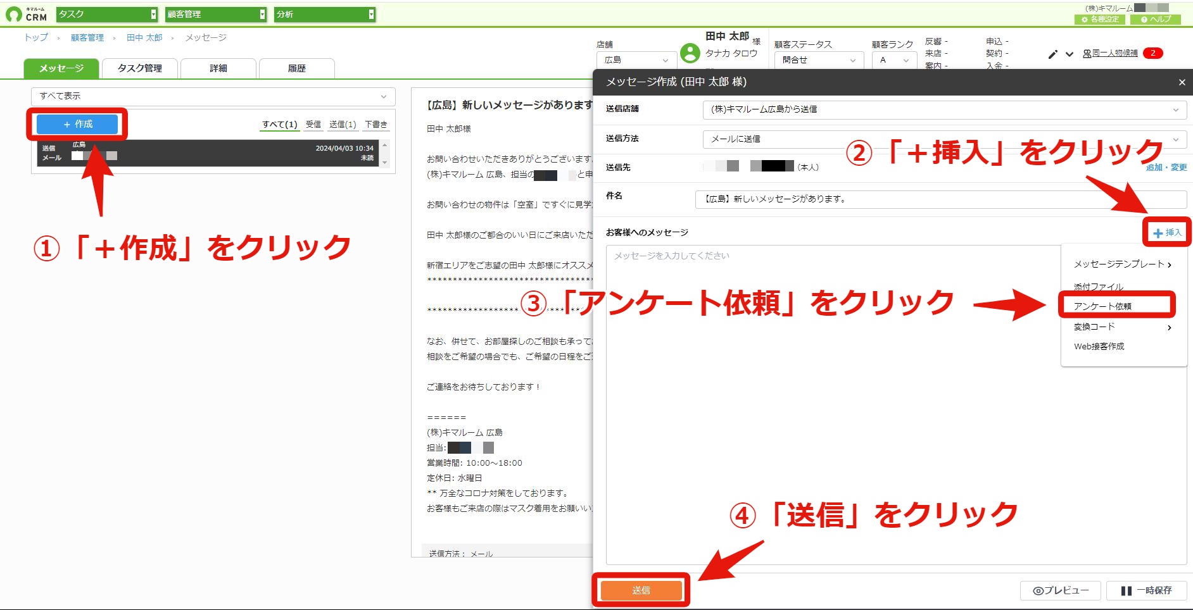The height and width of the screenshot is (610, 1193).
Task: Open the すべて表示 filter dropdown
Action: pos(213,96)
